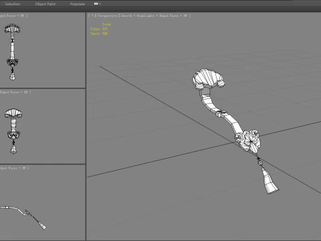321x241 pixels.
Task: Select the tassel at the model's end
Action: coord(270,181)
